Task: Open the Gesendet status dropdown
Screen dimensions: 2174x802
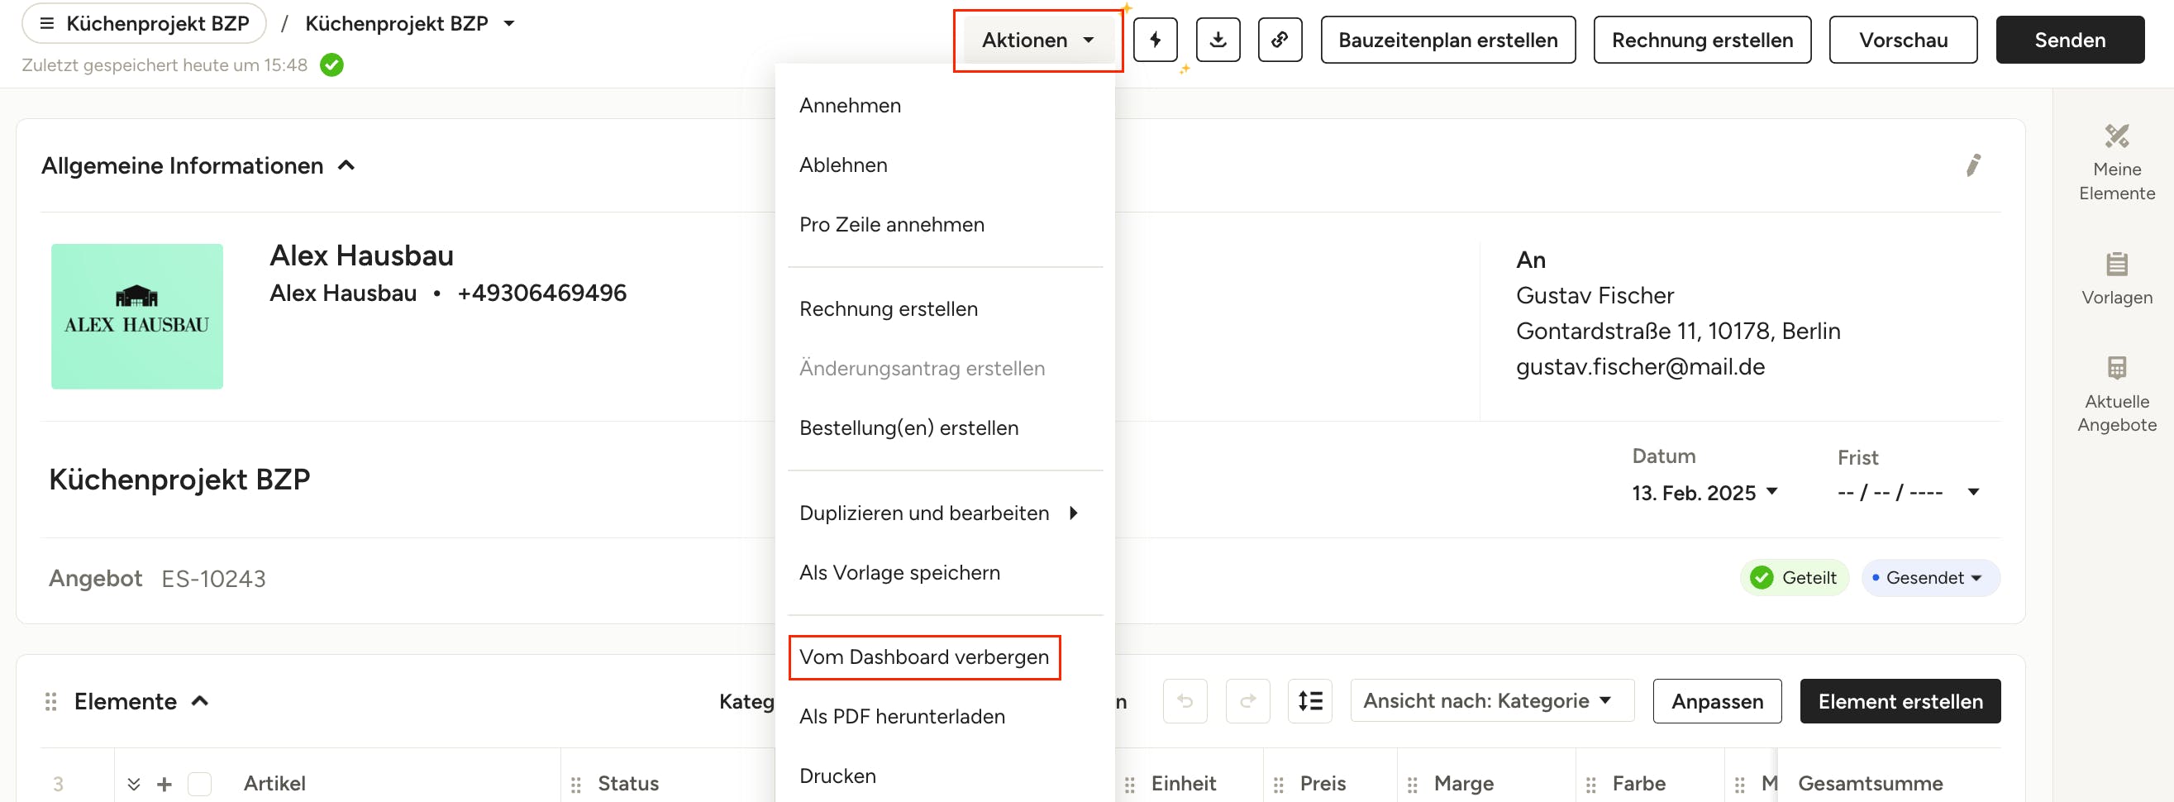Action: (x=1929, y=577)
